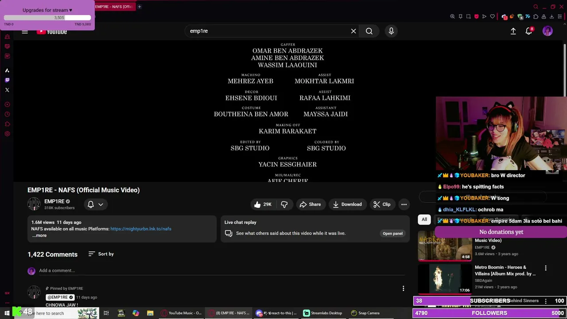Open the YouTube upload/create icon

pos(513,31)
